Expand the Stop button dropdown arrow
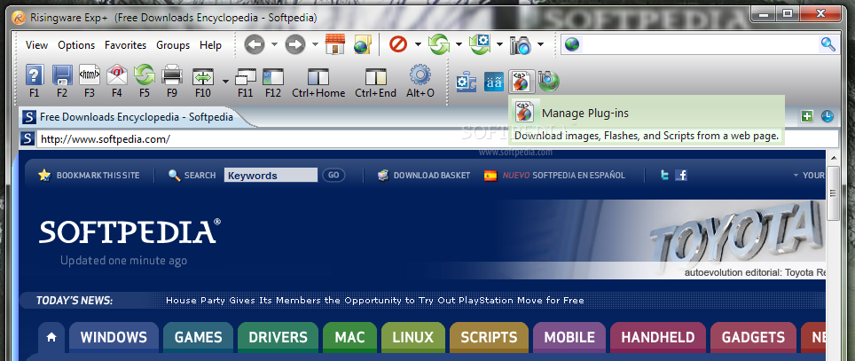 pos(419,44)
